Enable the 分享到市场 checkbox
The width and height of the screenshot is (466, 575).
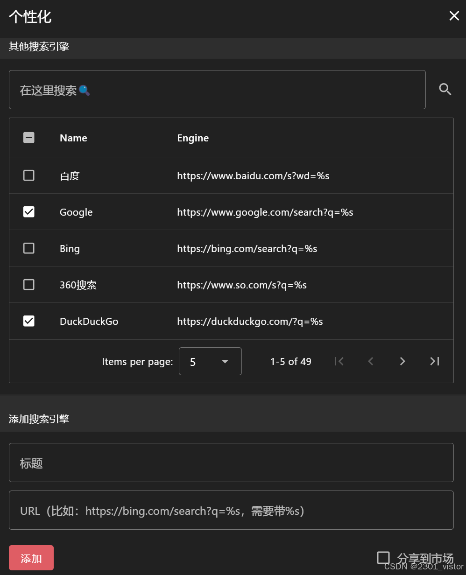coord(383,558)
